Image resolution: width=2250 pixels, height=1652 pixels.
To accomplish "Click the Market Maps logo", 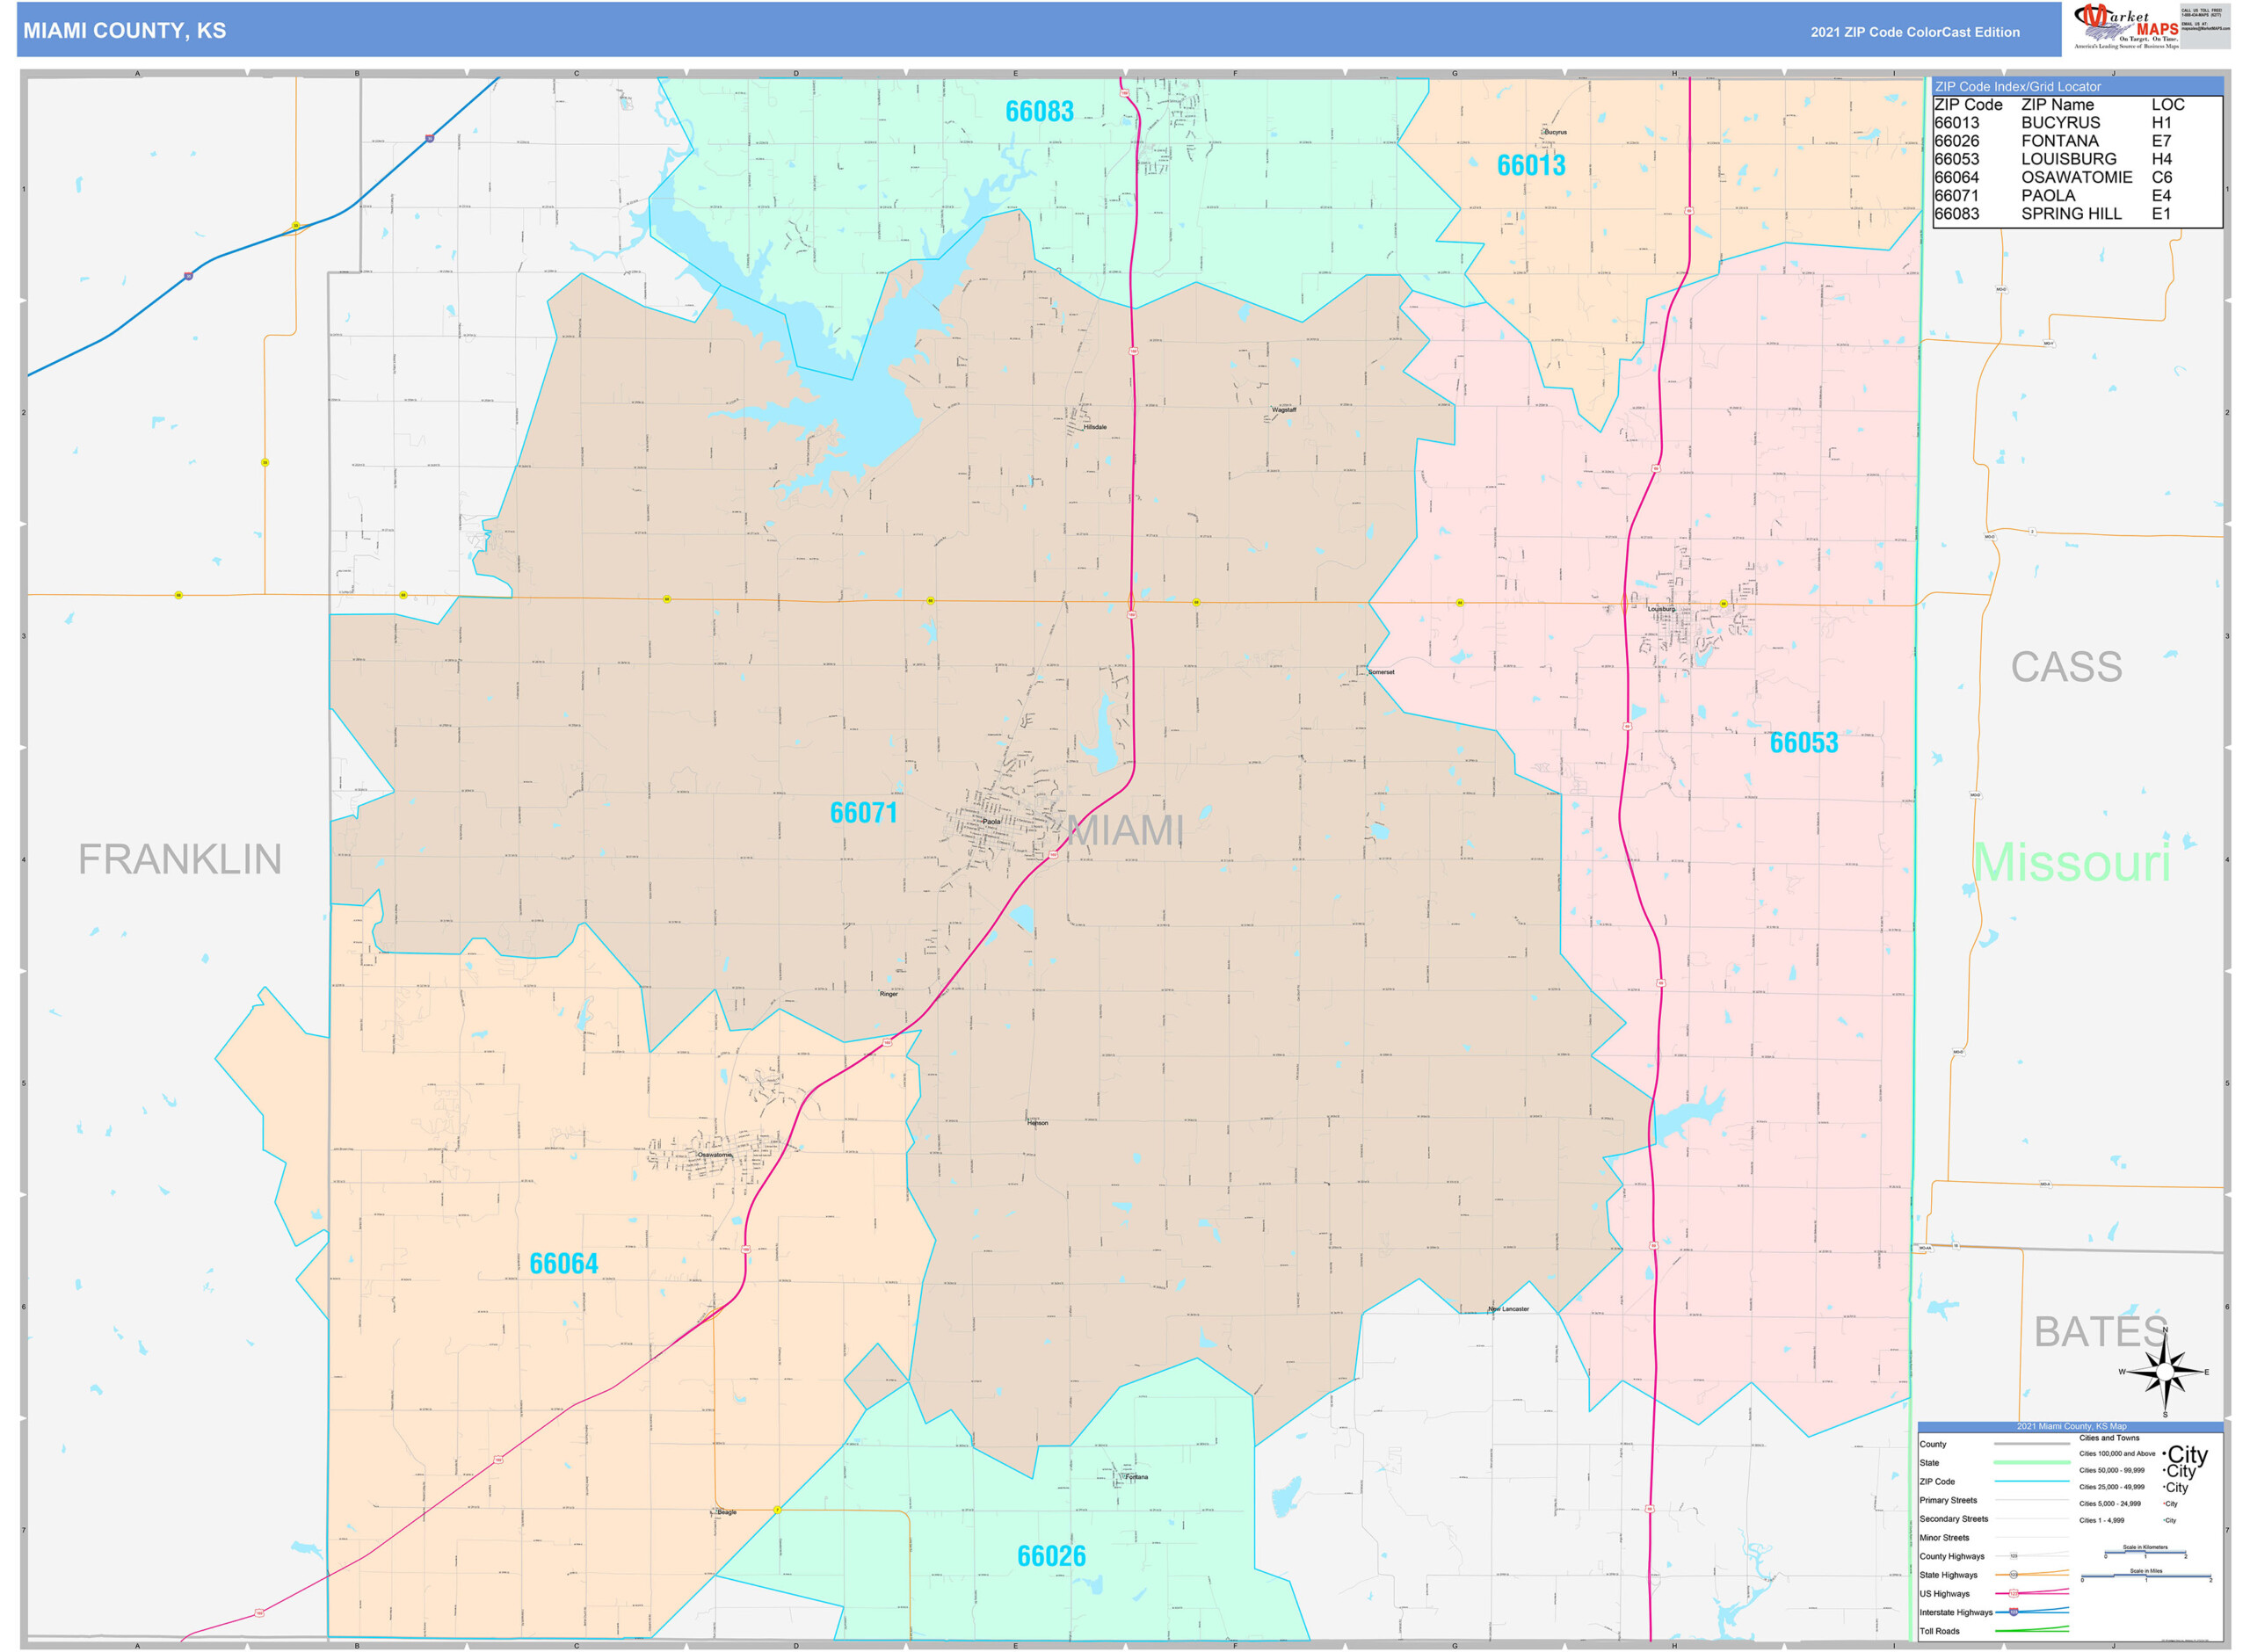I will pos(2125,26).
